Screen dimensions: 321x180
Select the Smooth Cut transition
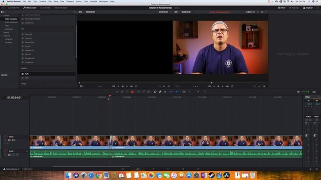(48, 23)
